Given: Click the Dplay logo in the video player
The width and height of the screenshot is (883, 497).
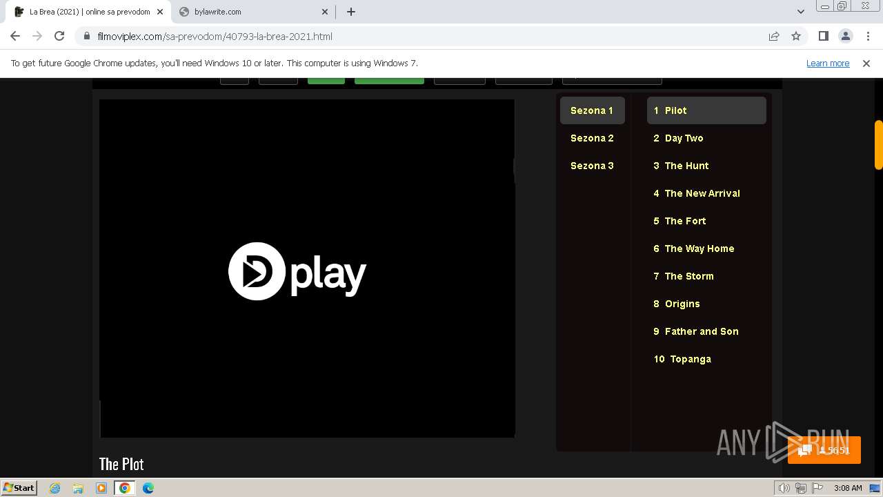Looking at the screenshot, I should (x=297, y=271).
